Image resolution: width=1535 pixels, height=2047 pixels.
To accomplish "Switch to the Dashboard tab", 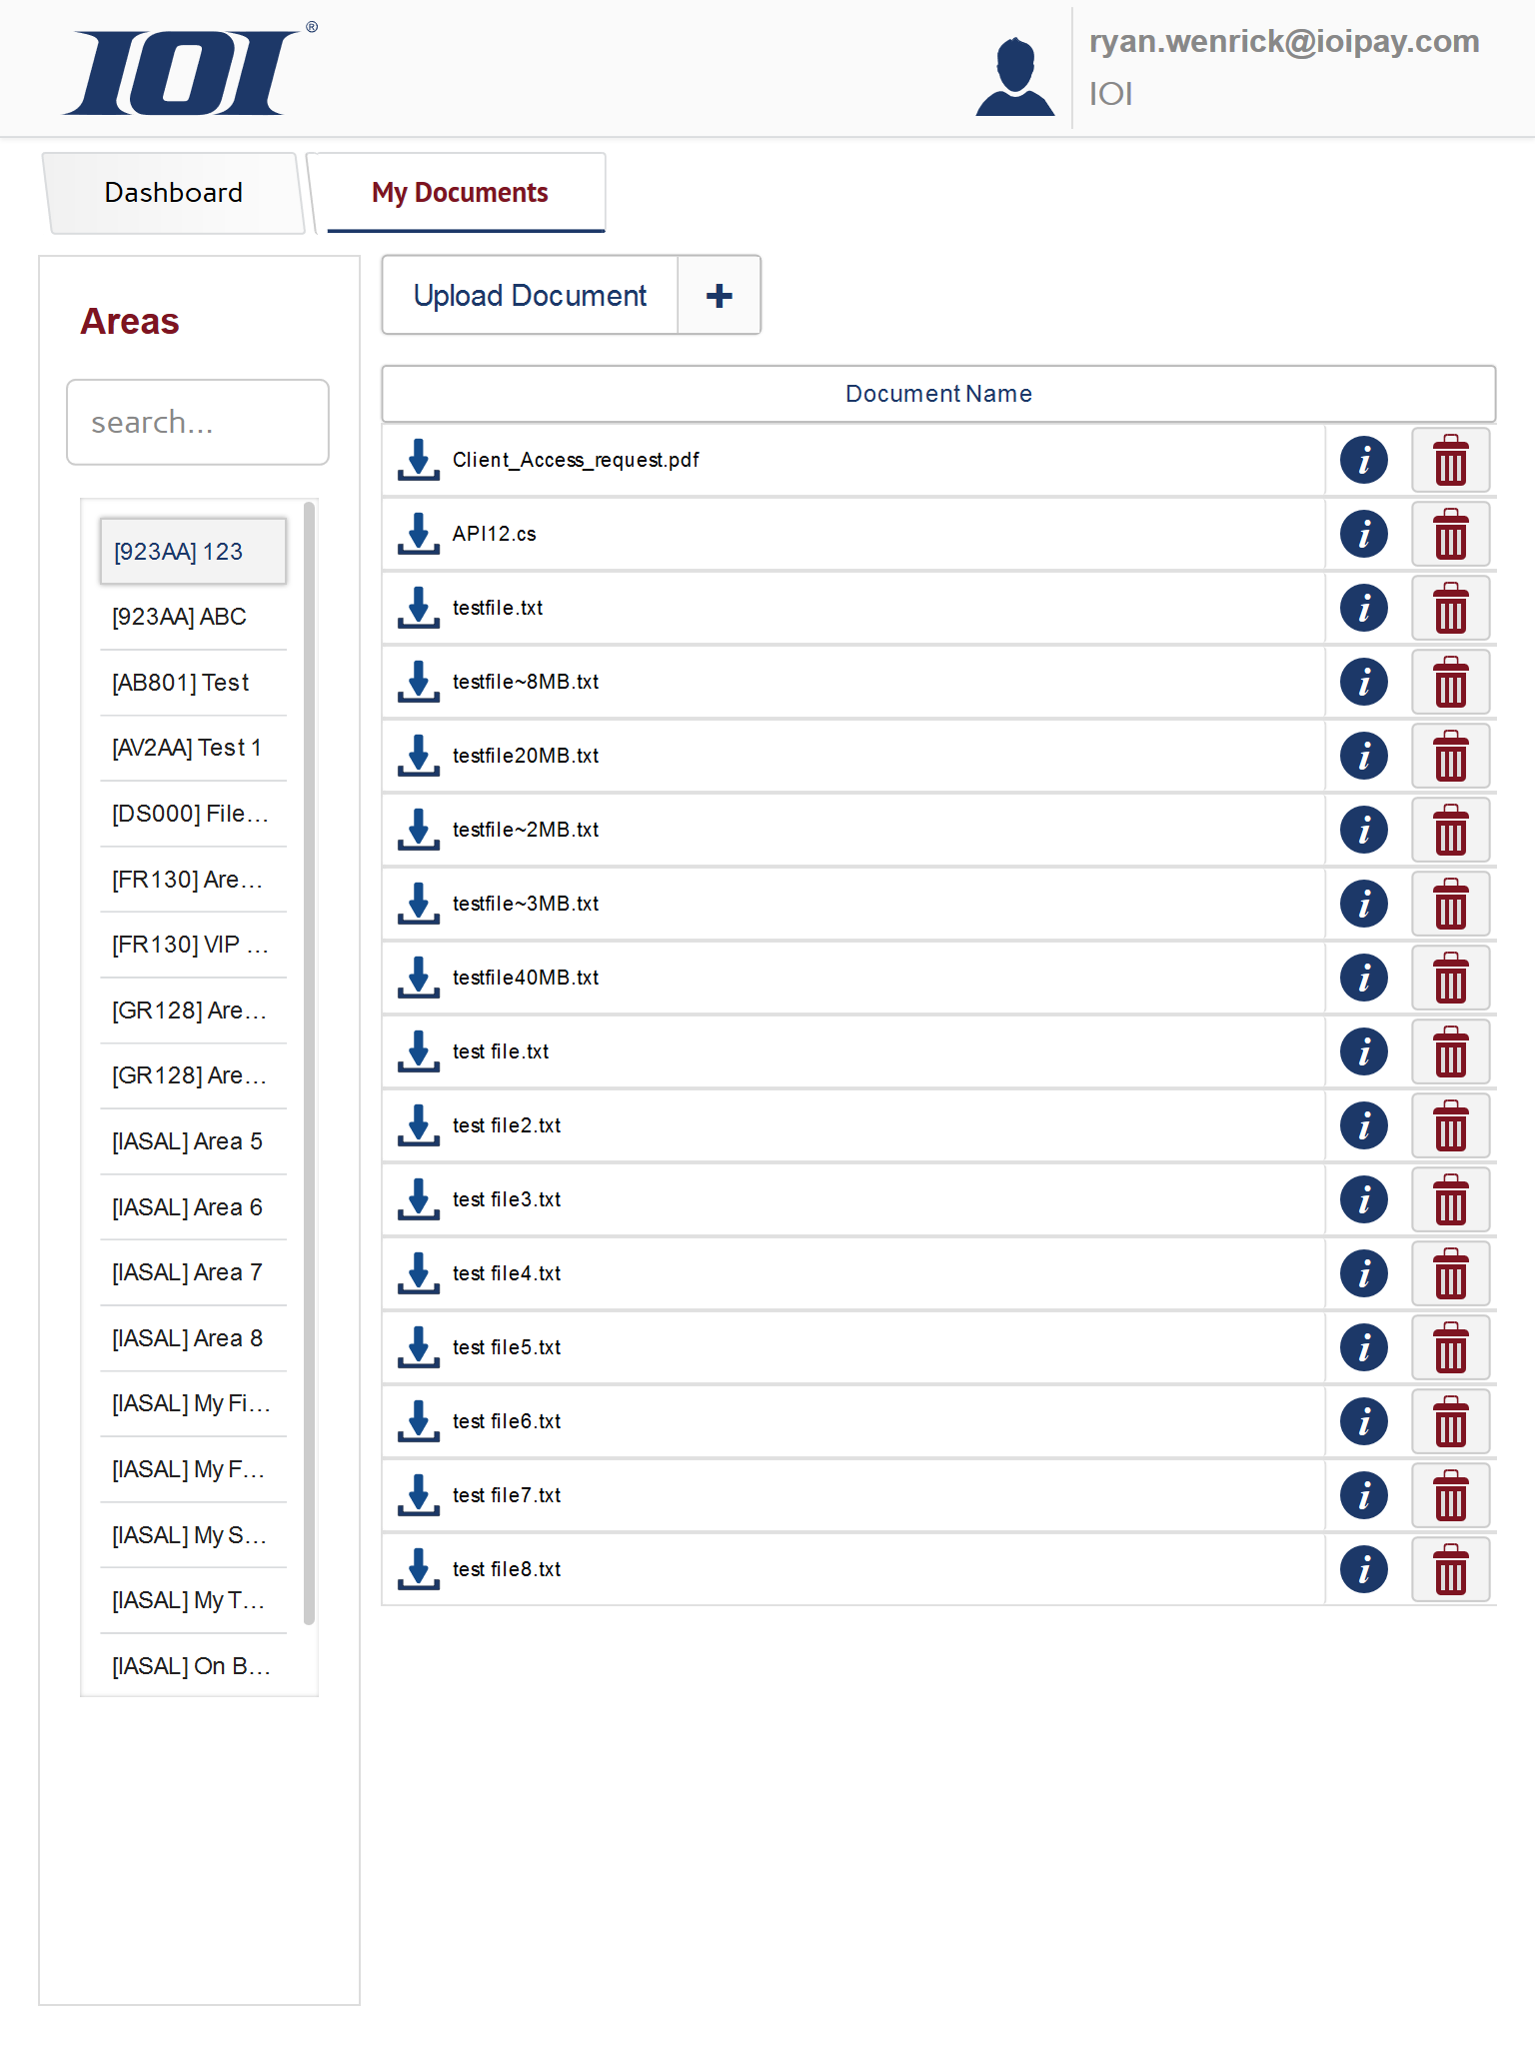I will [173, 193].
